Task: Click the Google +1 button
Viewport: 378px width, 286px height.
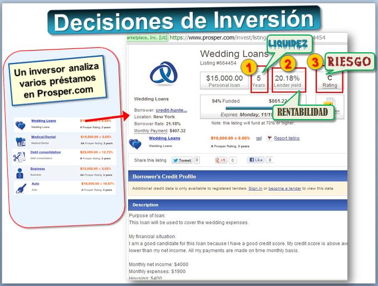Action: tap(221, 160)
